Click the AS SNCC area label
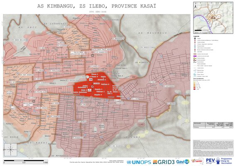Viewport: 235px width, 166px height. pos(28,27)
